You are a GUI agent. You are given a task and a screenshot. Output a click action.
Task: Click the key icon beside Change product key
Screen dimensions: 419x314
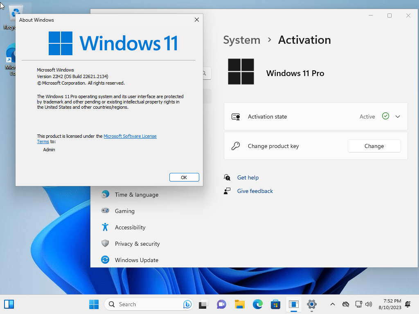tap(236, 146)
